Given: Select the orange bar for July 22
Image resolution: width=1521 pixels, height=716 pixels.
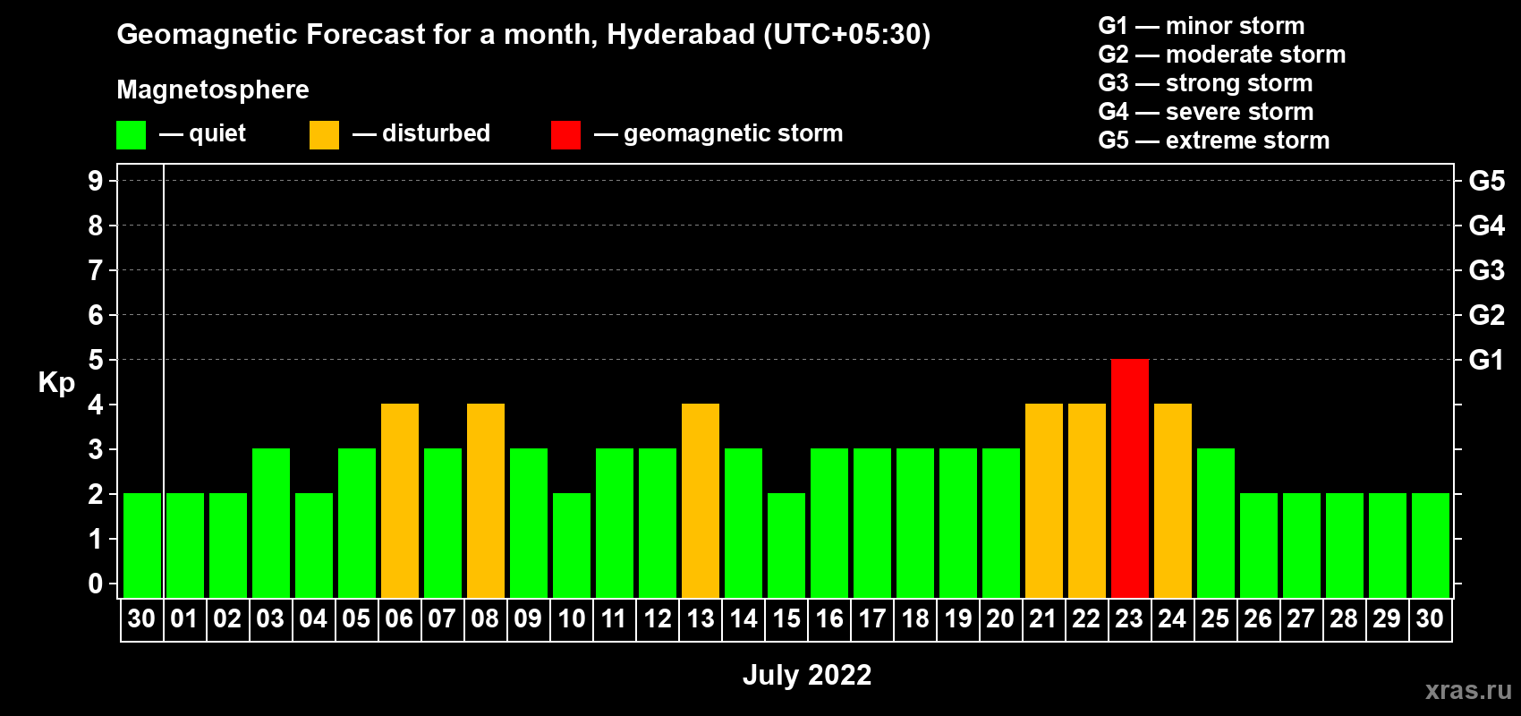Looking at the screenshot, I should tap(1087, 500).
